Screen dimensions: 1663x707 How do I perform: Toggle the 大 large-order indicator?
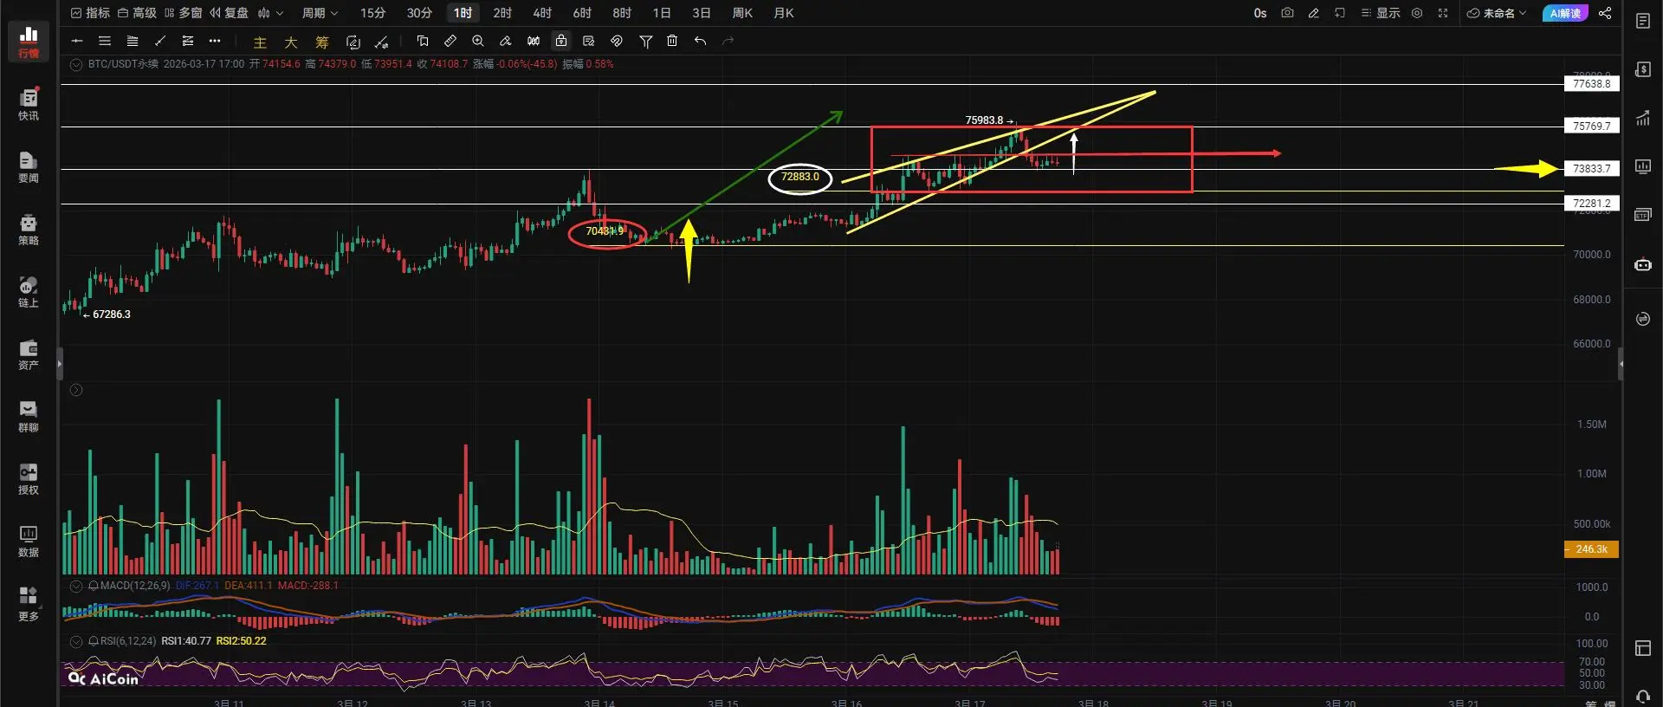(291, 42)
